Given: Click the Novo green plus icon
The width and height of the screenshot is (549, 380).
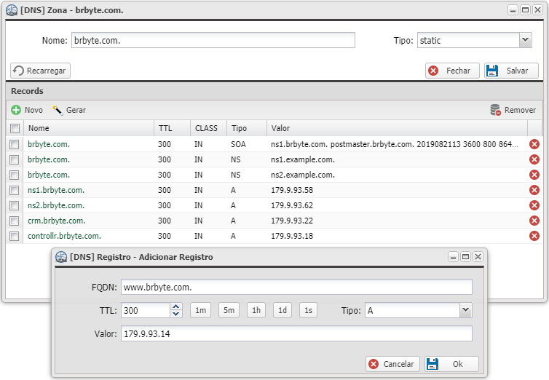Looking at the screenshot, I should pyautogui.click(x=16, y=110).
